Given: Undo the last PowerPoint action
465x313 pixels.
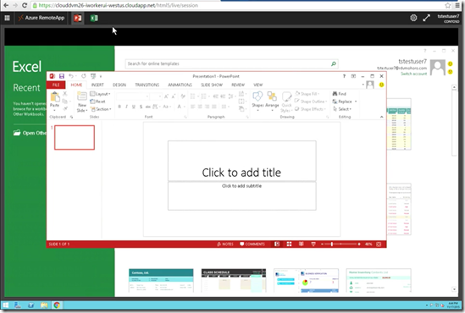Looking at the screenshot, I should [71, 76].
